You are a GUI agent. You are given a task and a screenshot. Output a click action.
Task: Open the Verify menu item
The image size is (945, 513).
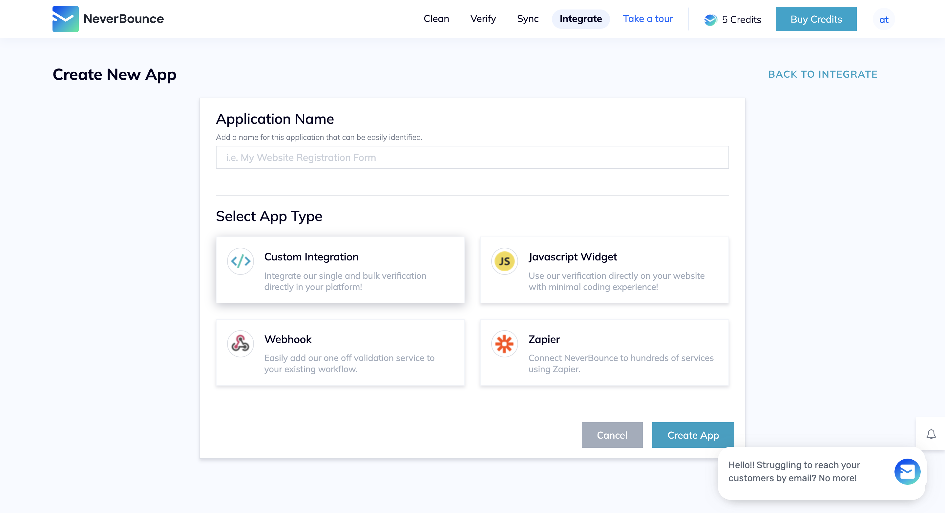tap(483, 19)
